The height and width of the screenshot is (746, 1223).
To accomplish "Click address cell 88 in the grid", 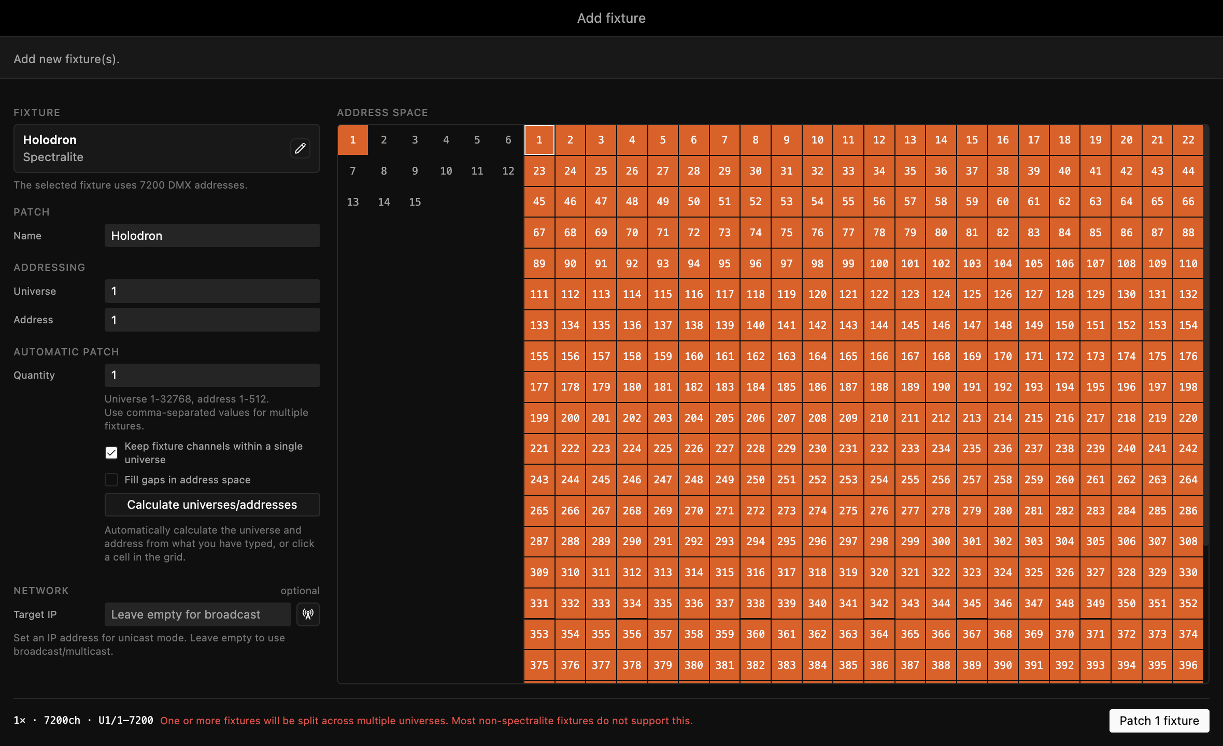I will pyautogui.click(x=1188, y=233).
